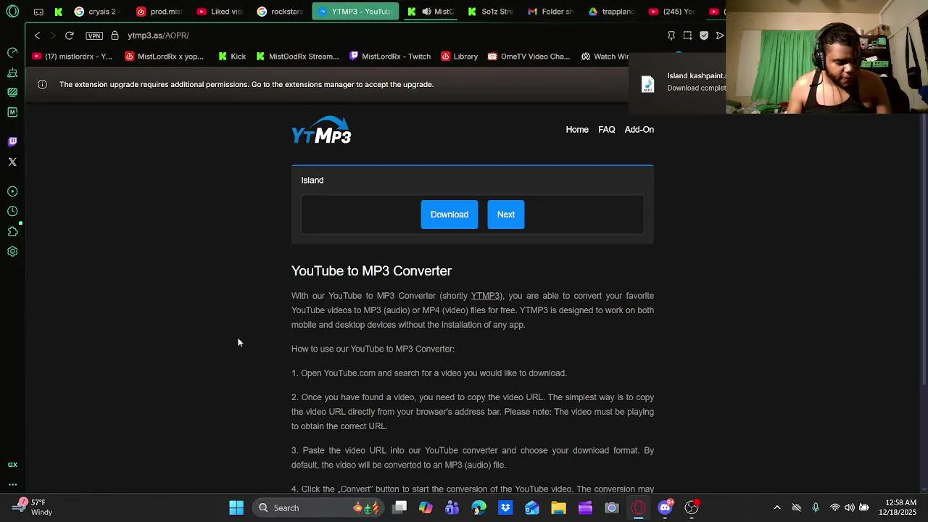Open the Kick bookmark
The height and width of the screenshot is (522, 928).
(x=232, y=57)
